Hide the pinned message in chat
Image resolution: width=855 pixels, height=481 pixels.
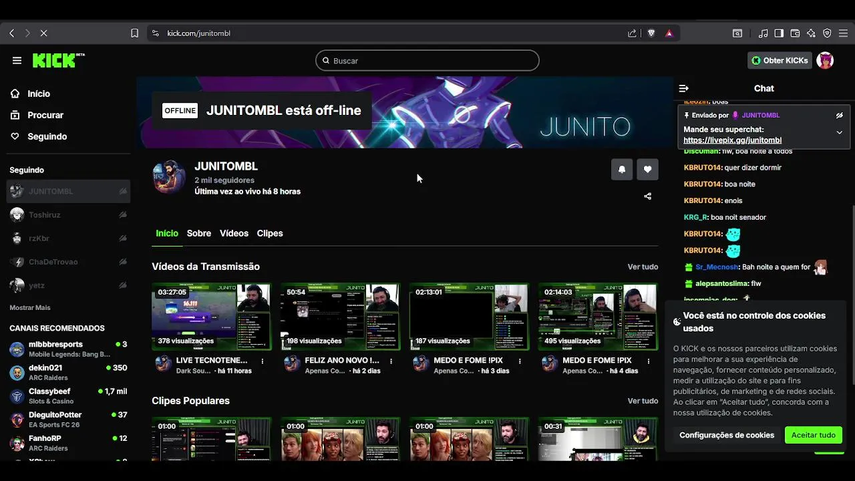coord(840,115)
